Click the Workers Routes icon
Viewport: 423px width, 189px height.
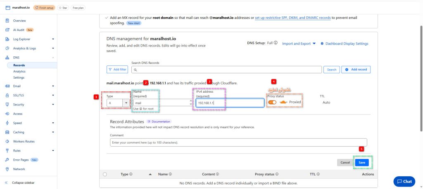tap(7, 141)
